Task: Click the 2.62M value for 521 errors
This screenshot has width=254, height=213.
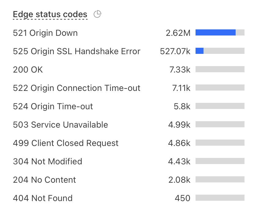Action: click(178, 32)
